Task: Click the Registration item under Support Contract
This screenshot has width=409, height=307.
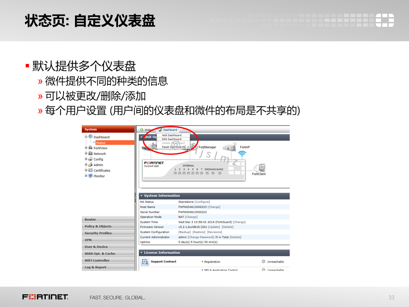Action: pos(212,261)
